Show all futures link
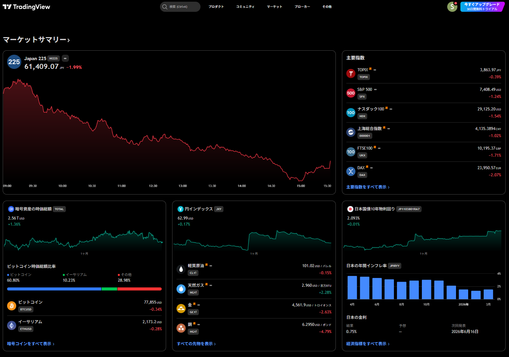Viewport: 509px width, 357px height. click(x=196, y=344)
